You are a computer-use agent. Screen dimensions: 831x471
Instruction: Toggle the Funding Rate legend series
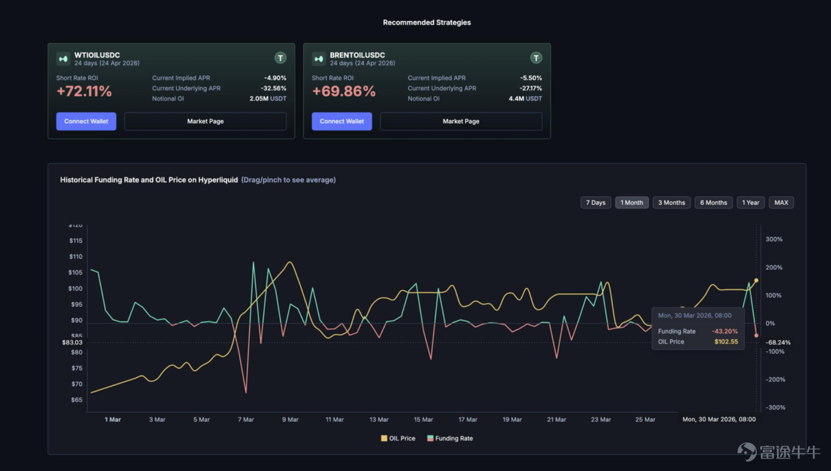coord(450,438)
